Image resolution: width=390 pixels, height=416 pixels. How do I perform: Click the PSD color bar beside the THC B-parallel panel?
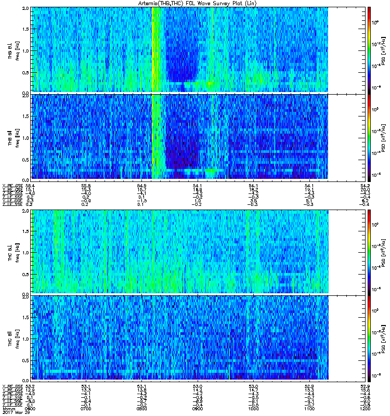(x=369, y=339)
